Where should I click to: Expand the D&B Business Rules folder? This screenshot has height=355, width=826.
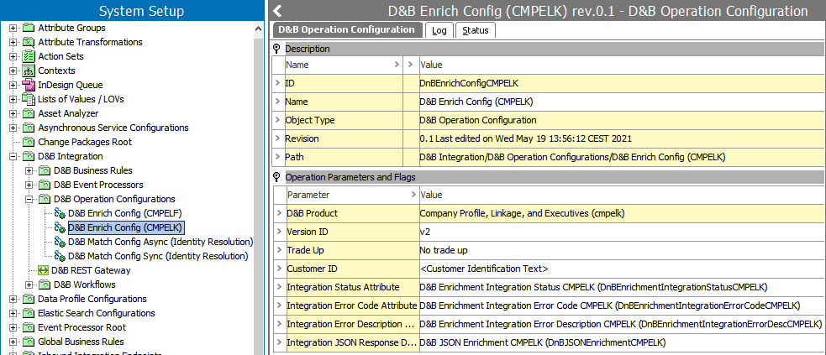pyautogui.click(x=29, y=170)
